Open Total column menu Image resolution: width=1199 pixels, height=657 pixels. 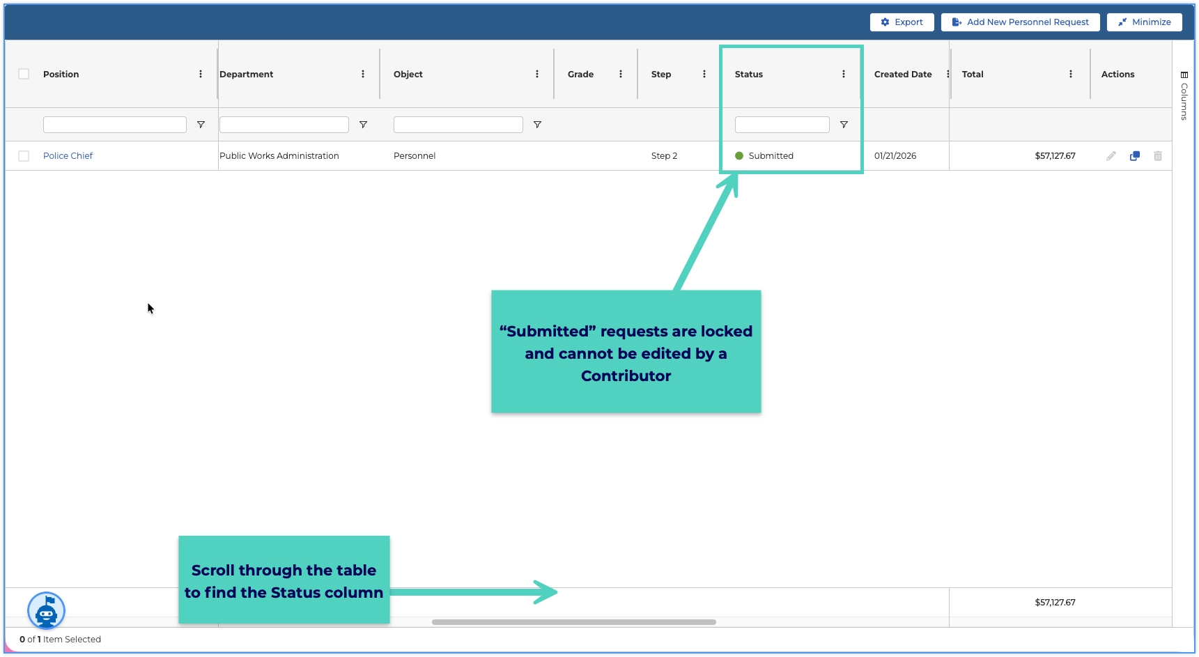tap(1071, 74)
